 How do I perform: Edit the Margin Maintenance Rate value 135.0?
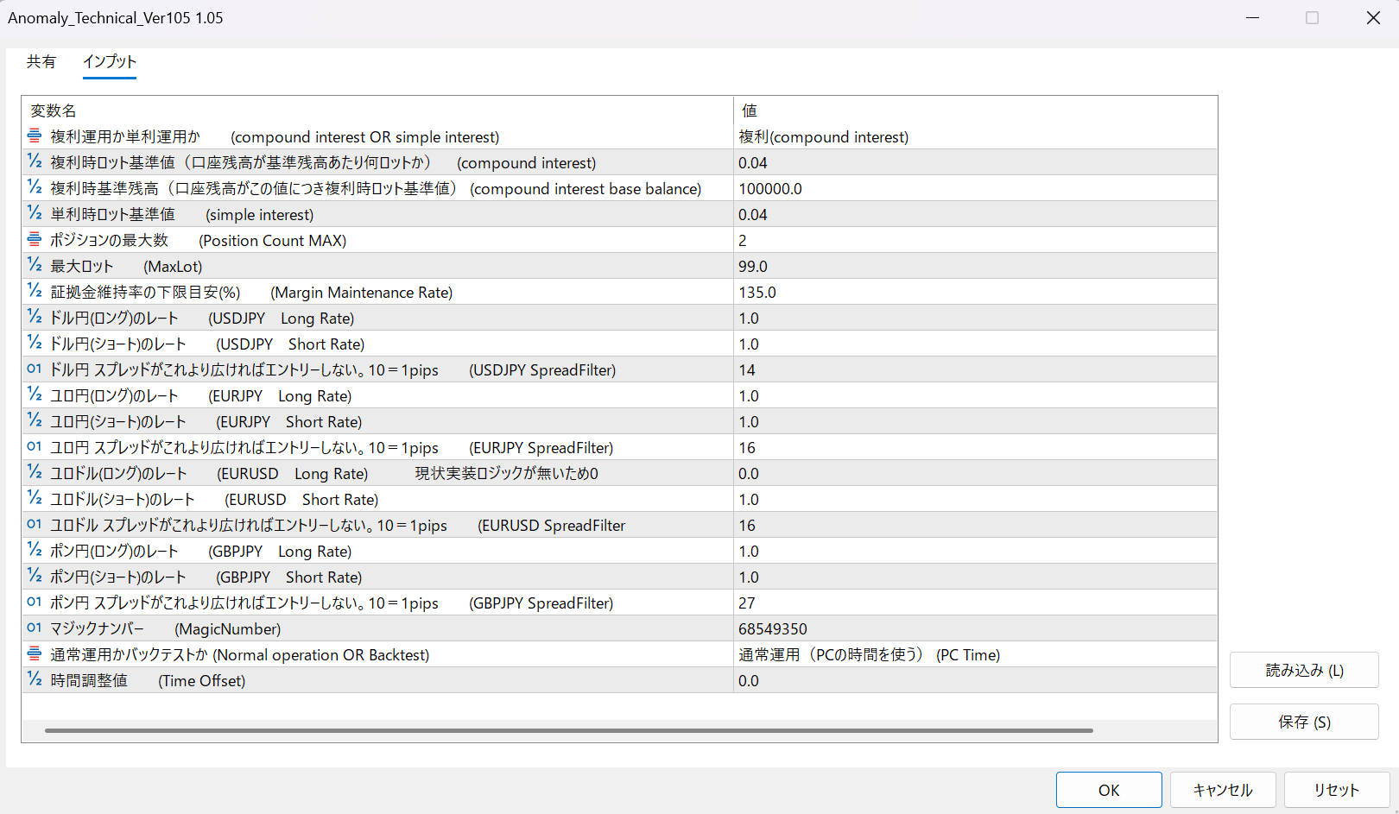pyautogui.click(x=974, y=293)
